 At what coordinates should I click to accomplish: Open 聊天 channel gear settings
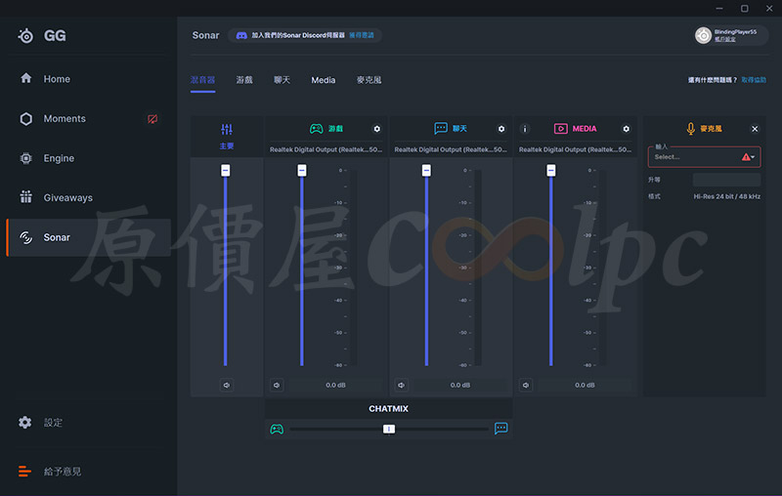(501, 129)
